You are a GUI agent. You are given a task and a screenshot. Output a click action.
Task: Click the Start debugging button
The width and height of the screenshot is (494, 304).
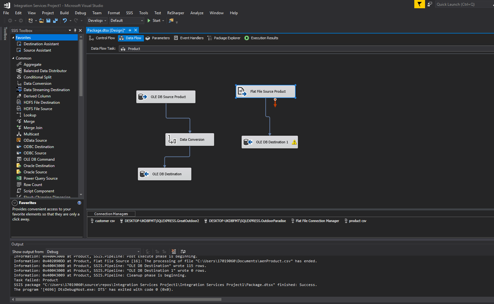click(x=155, y=20)
